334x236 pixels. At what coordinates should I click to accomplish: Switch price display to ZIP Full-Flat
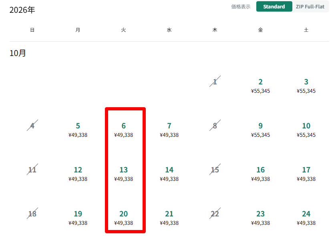310,7
